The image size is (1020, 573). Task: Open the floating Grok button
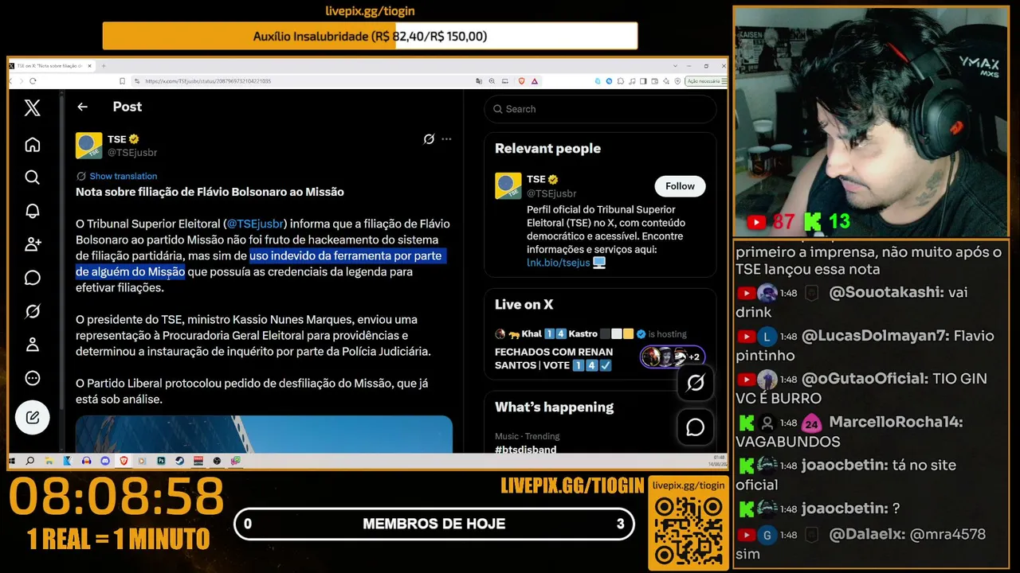(696, 384)
